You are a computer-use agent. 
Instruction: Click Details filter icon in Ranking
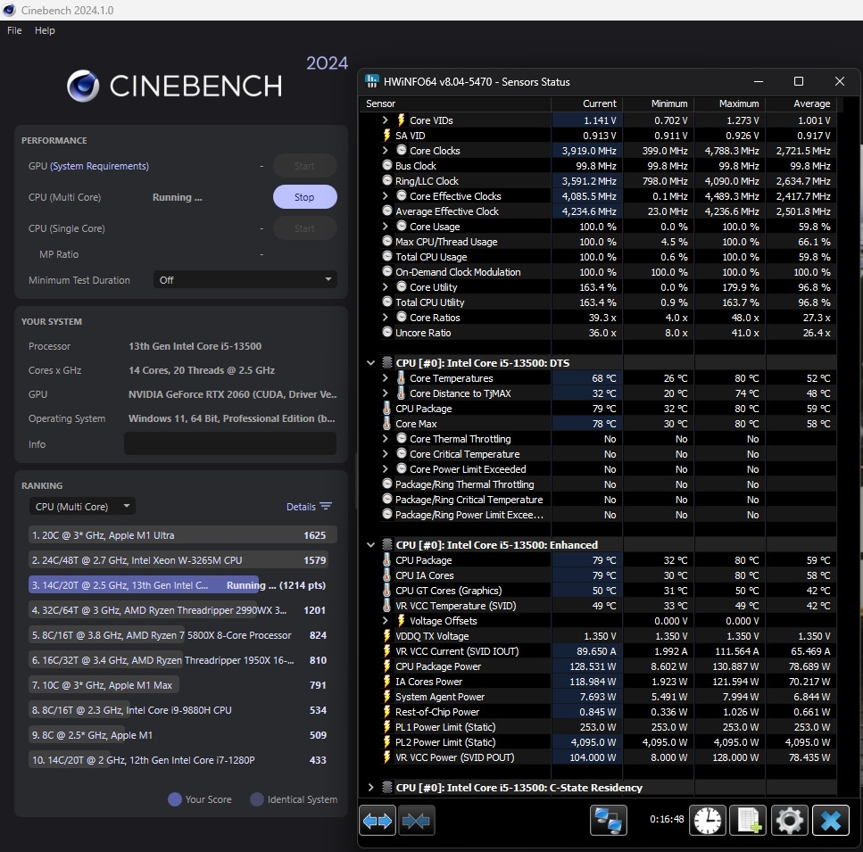pos(326,507)
